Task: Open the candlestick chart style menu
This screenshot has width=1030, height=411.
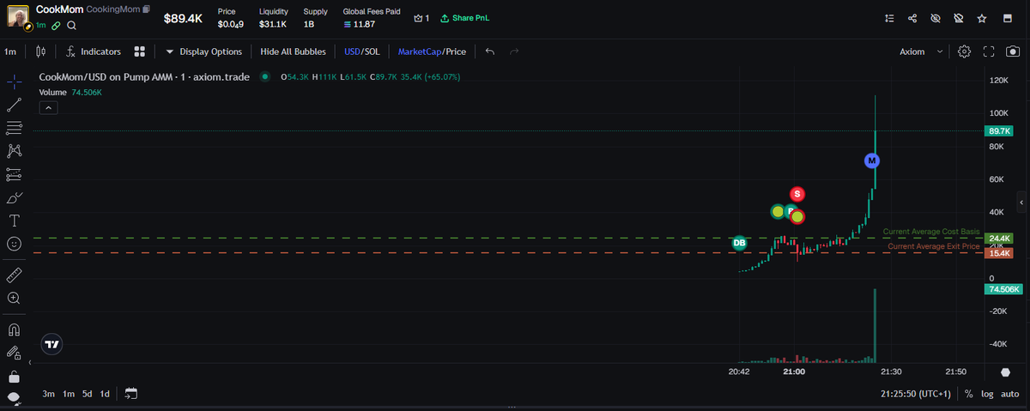Action: 40,51
